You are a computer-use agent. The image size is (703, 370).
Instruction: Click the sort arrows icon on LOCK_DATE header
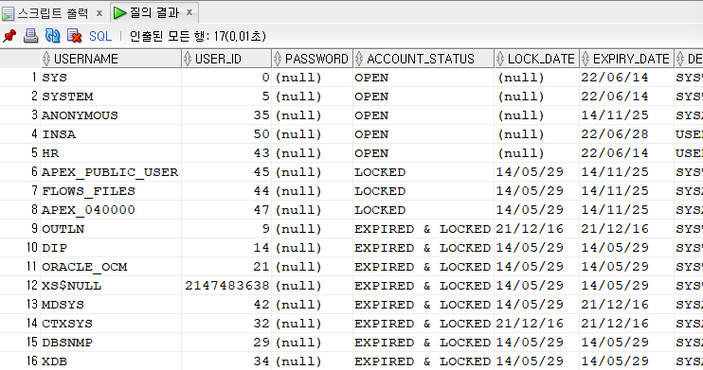tap(500, 59)
